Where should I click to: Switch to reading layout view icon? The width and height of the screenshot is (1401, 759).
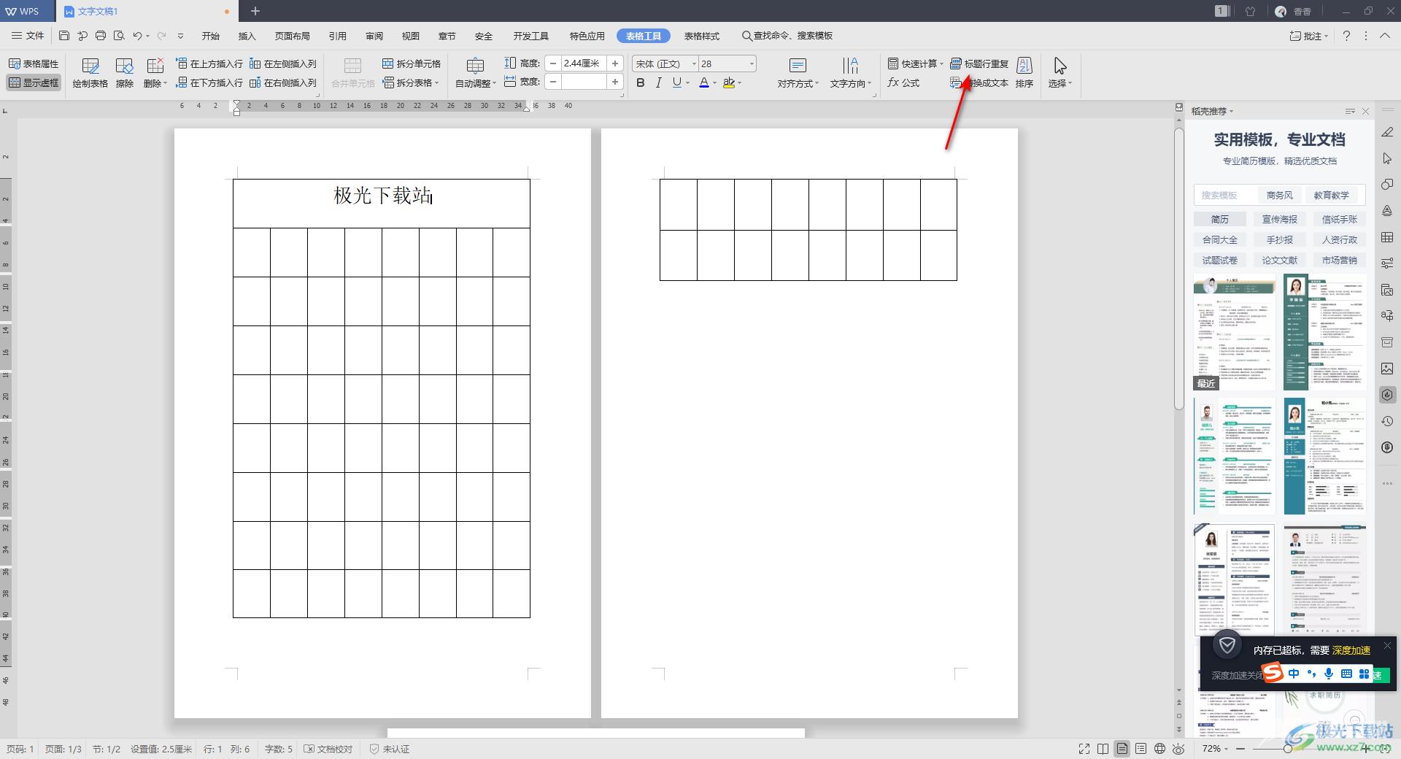click(1103, 749)
